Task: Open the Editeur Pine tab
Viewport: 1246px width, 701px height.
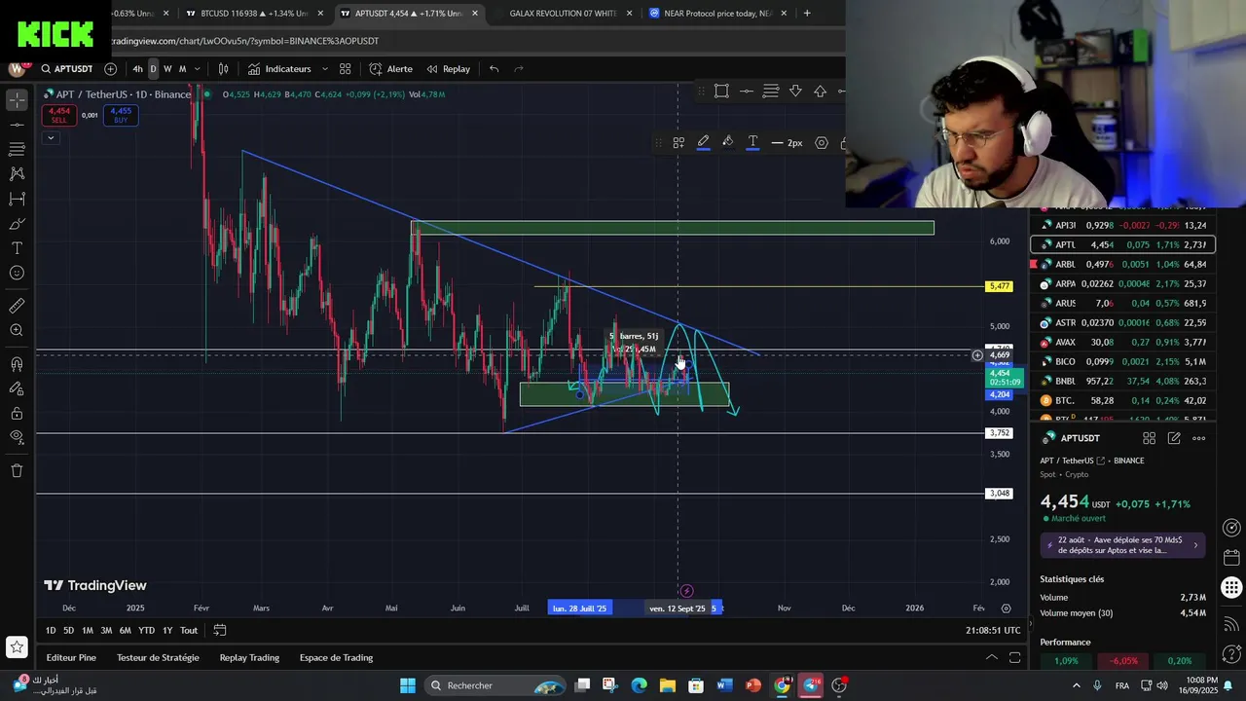Action: [71, 658]
